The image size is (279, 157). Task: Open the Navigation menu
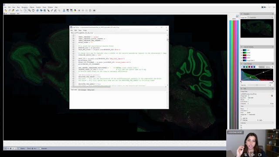click(x=24, y=7)
